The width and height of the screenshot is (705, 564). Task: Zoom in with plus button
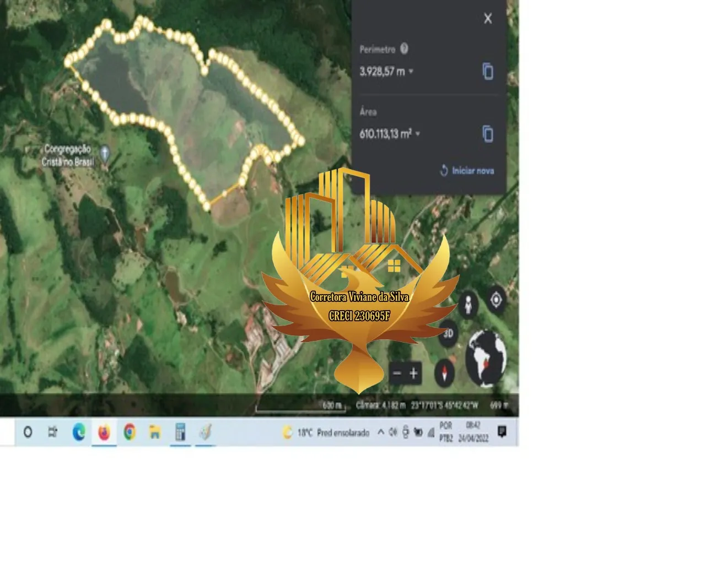coord(413,373)
